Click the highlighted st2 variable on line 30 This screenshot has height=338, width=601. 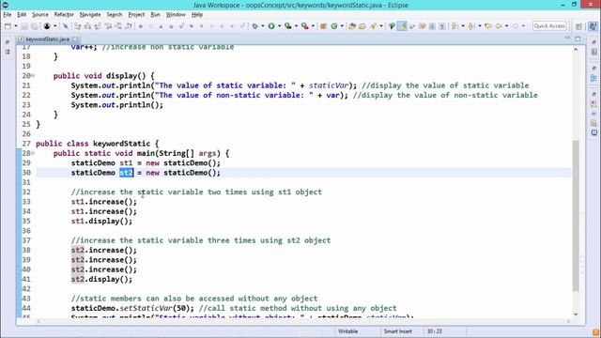click(126, 173)
